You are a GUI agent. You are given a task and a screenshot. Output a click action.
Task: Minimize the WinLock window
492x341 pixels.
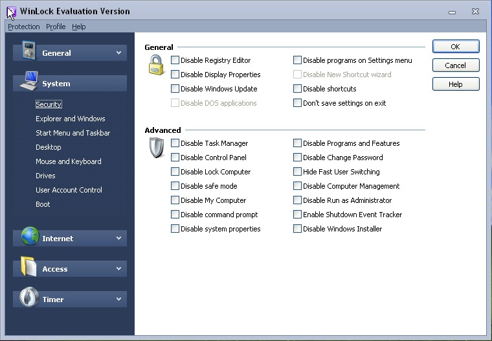point(452,12)
